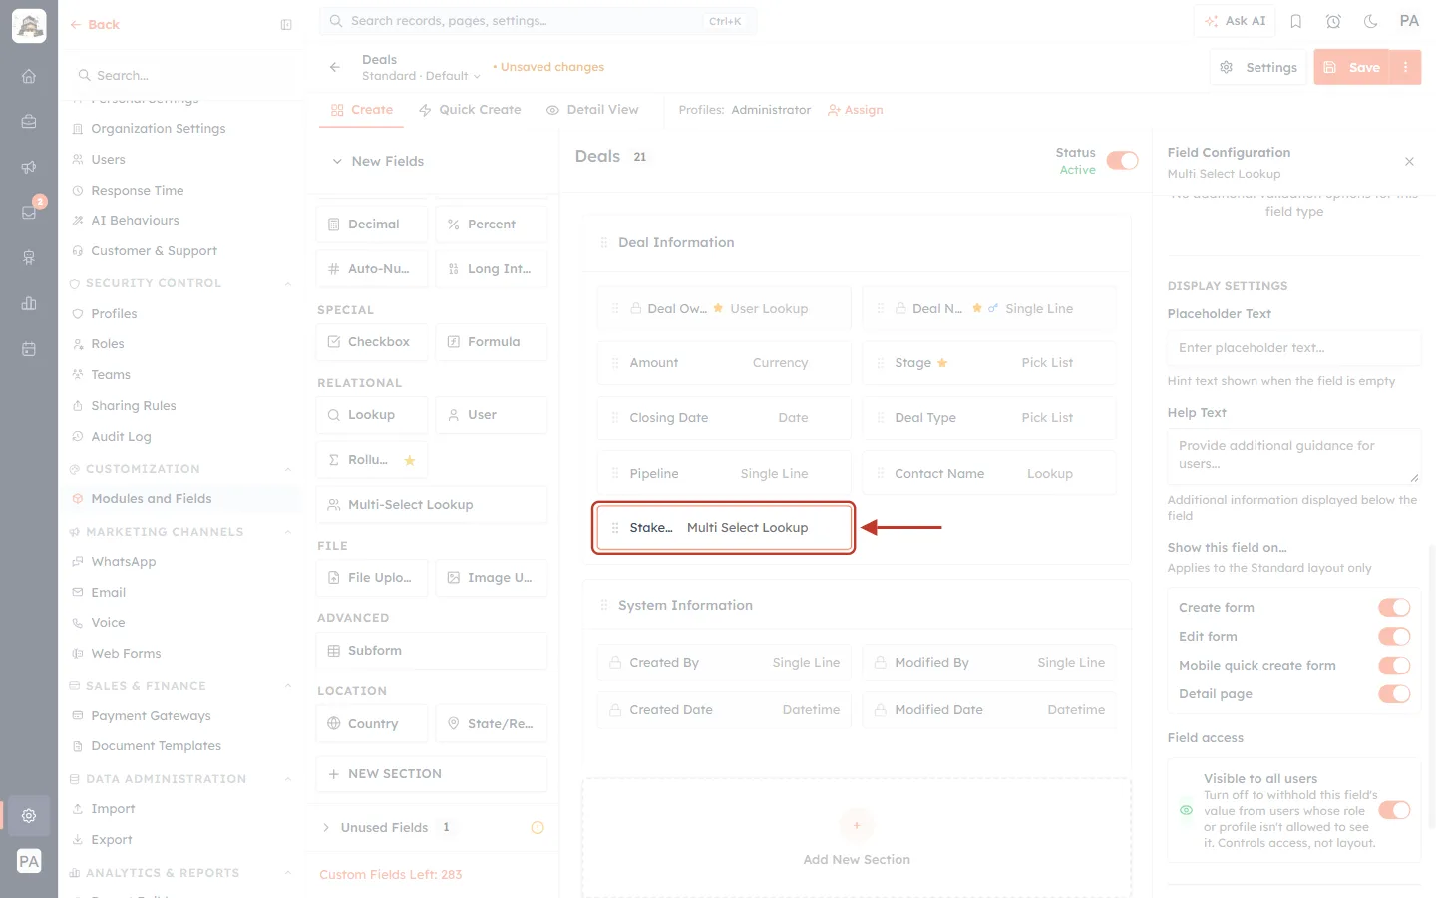This screenshot has height=898, width=1436.
Task: Open the home icon in left rail
Action: point(29,76)
